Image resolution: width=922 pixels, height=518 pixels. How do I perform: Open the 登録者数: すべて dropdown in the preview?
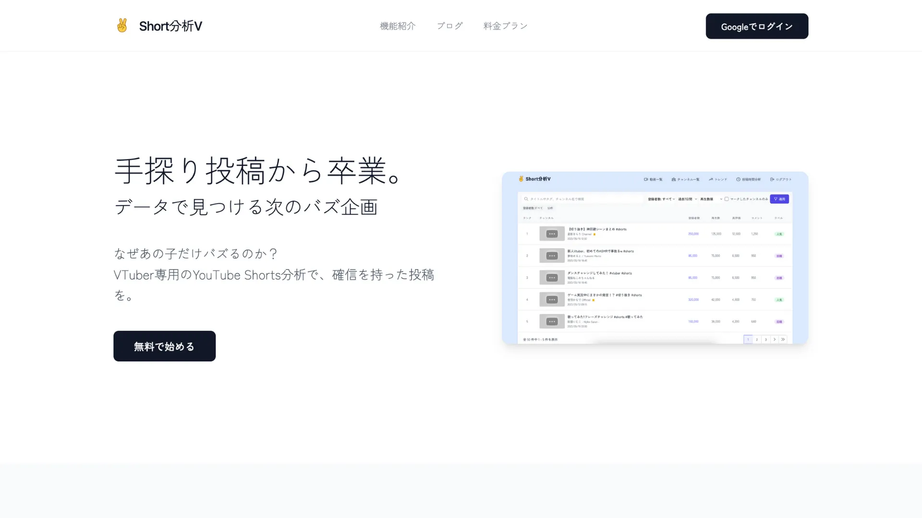click(661, 199)
